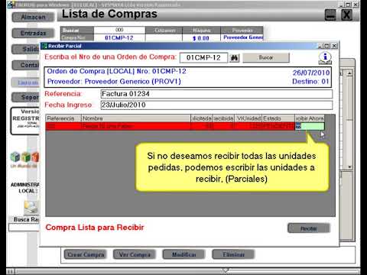Click the background list scrollbar down arrow
Image resolution: width=367 pixels, height=275 pixels.
(x=349, y=167)
